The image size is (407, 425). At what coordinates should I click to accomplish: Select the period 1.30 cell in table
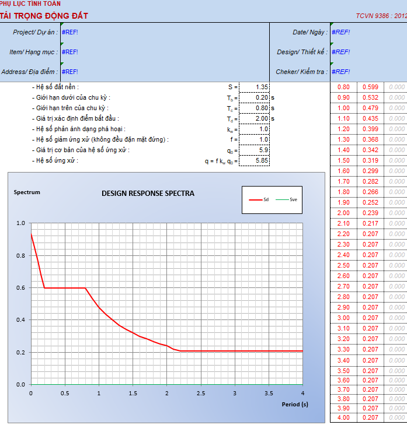pyautogui.click(x=343, y=139)
